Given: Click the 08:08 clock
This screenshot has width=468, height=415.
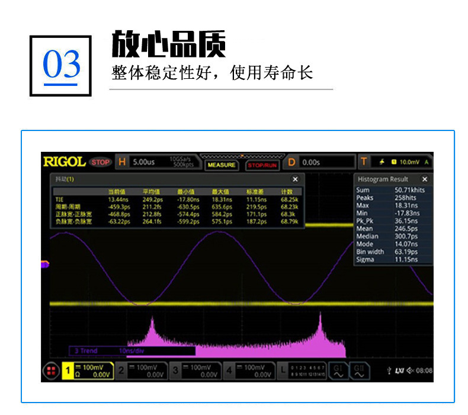Looking at the screenshot, I should pos(424,371).
